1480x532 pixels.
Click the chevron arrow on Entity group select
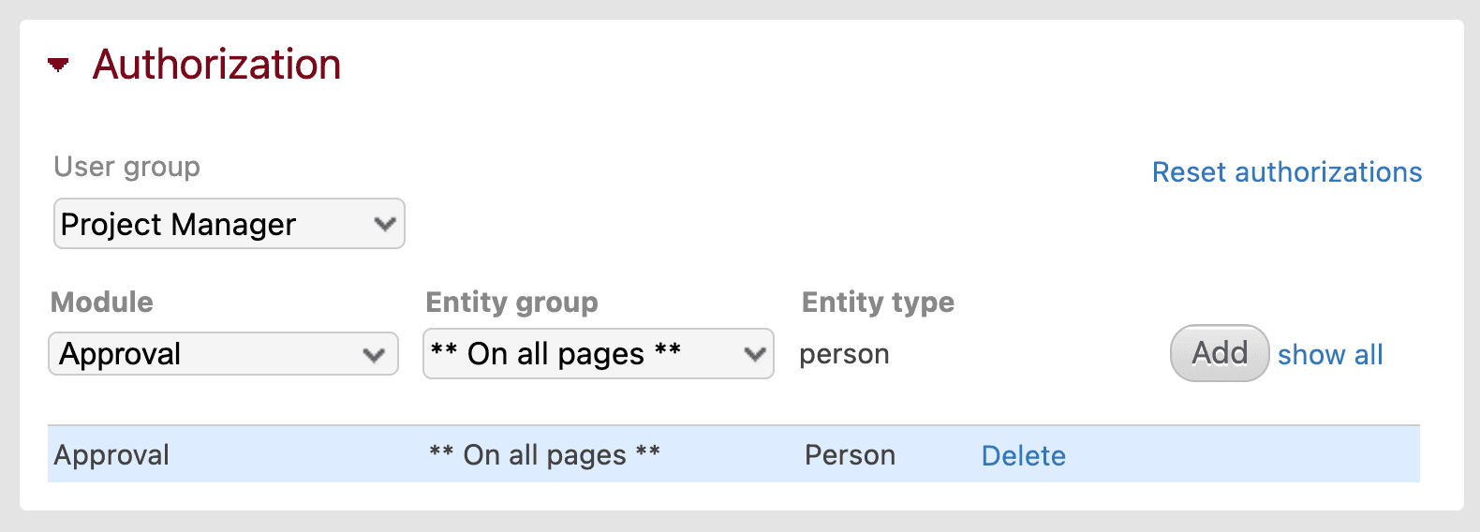(x=754, y=354)
